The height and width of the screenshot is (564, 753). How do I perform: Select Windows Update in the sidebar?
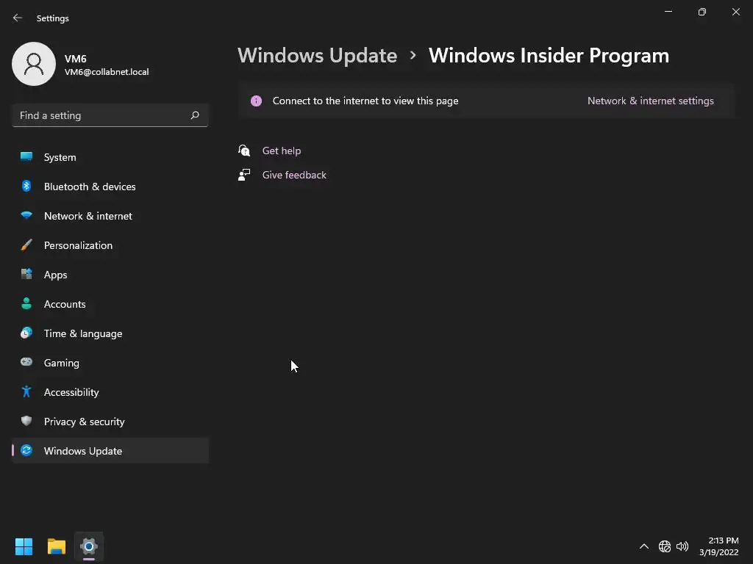(110, 451)
